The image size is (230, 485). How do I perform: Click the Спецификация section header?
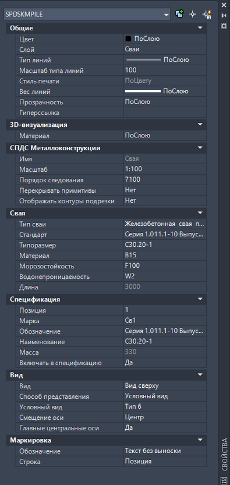pyautogui.click(x=107, y=299)
